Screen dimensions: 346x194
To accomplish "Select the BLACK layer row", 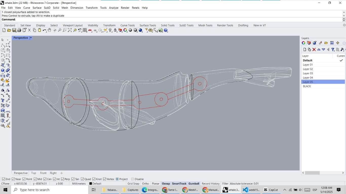I will 323,86.
